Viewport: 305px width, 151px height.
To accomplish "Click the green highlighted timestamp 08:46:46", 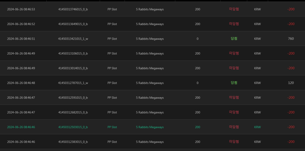I will click(21, 127).
